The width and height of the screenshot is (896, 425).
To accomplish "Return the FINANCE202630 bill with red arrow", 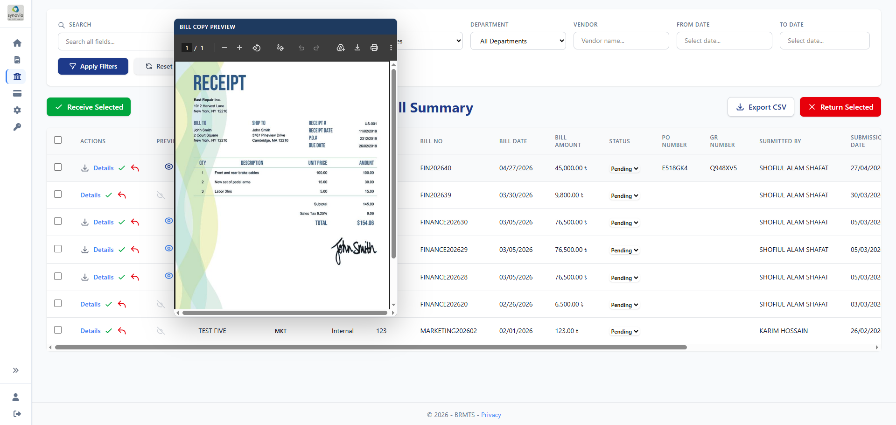I will pyautogui.click(x=135, y=222).
